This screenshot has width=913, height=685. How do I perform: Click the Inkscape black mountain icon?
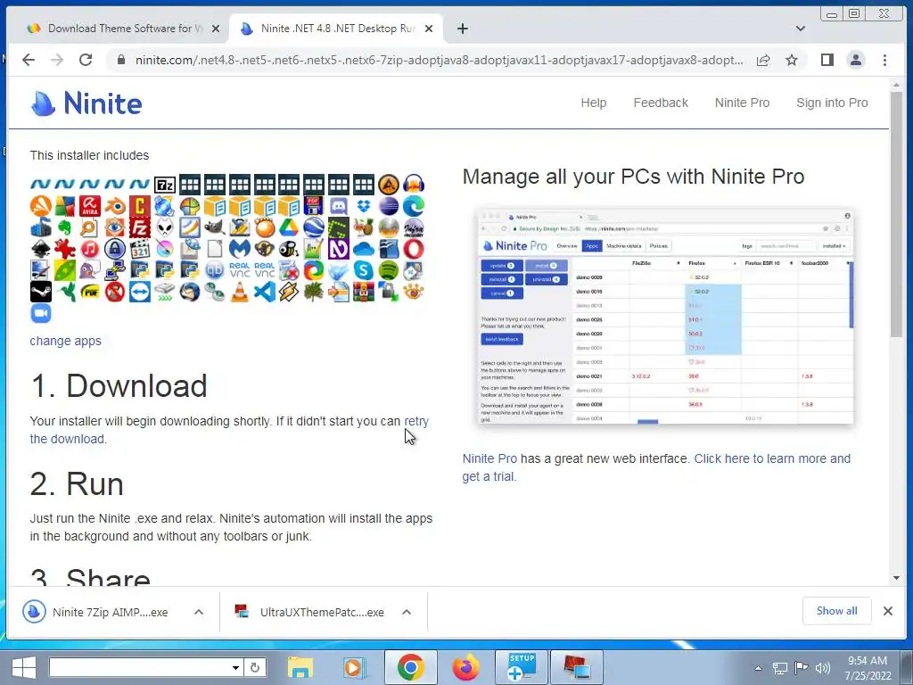(x=41, y=250)
